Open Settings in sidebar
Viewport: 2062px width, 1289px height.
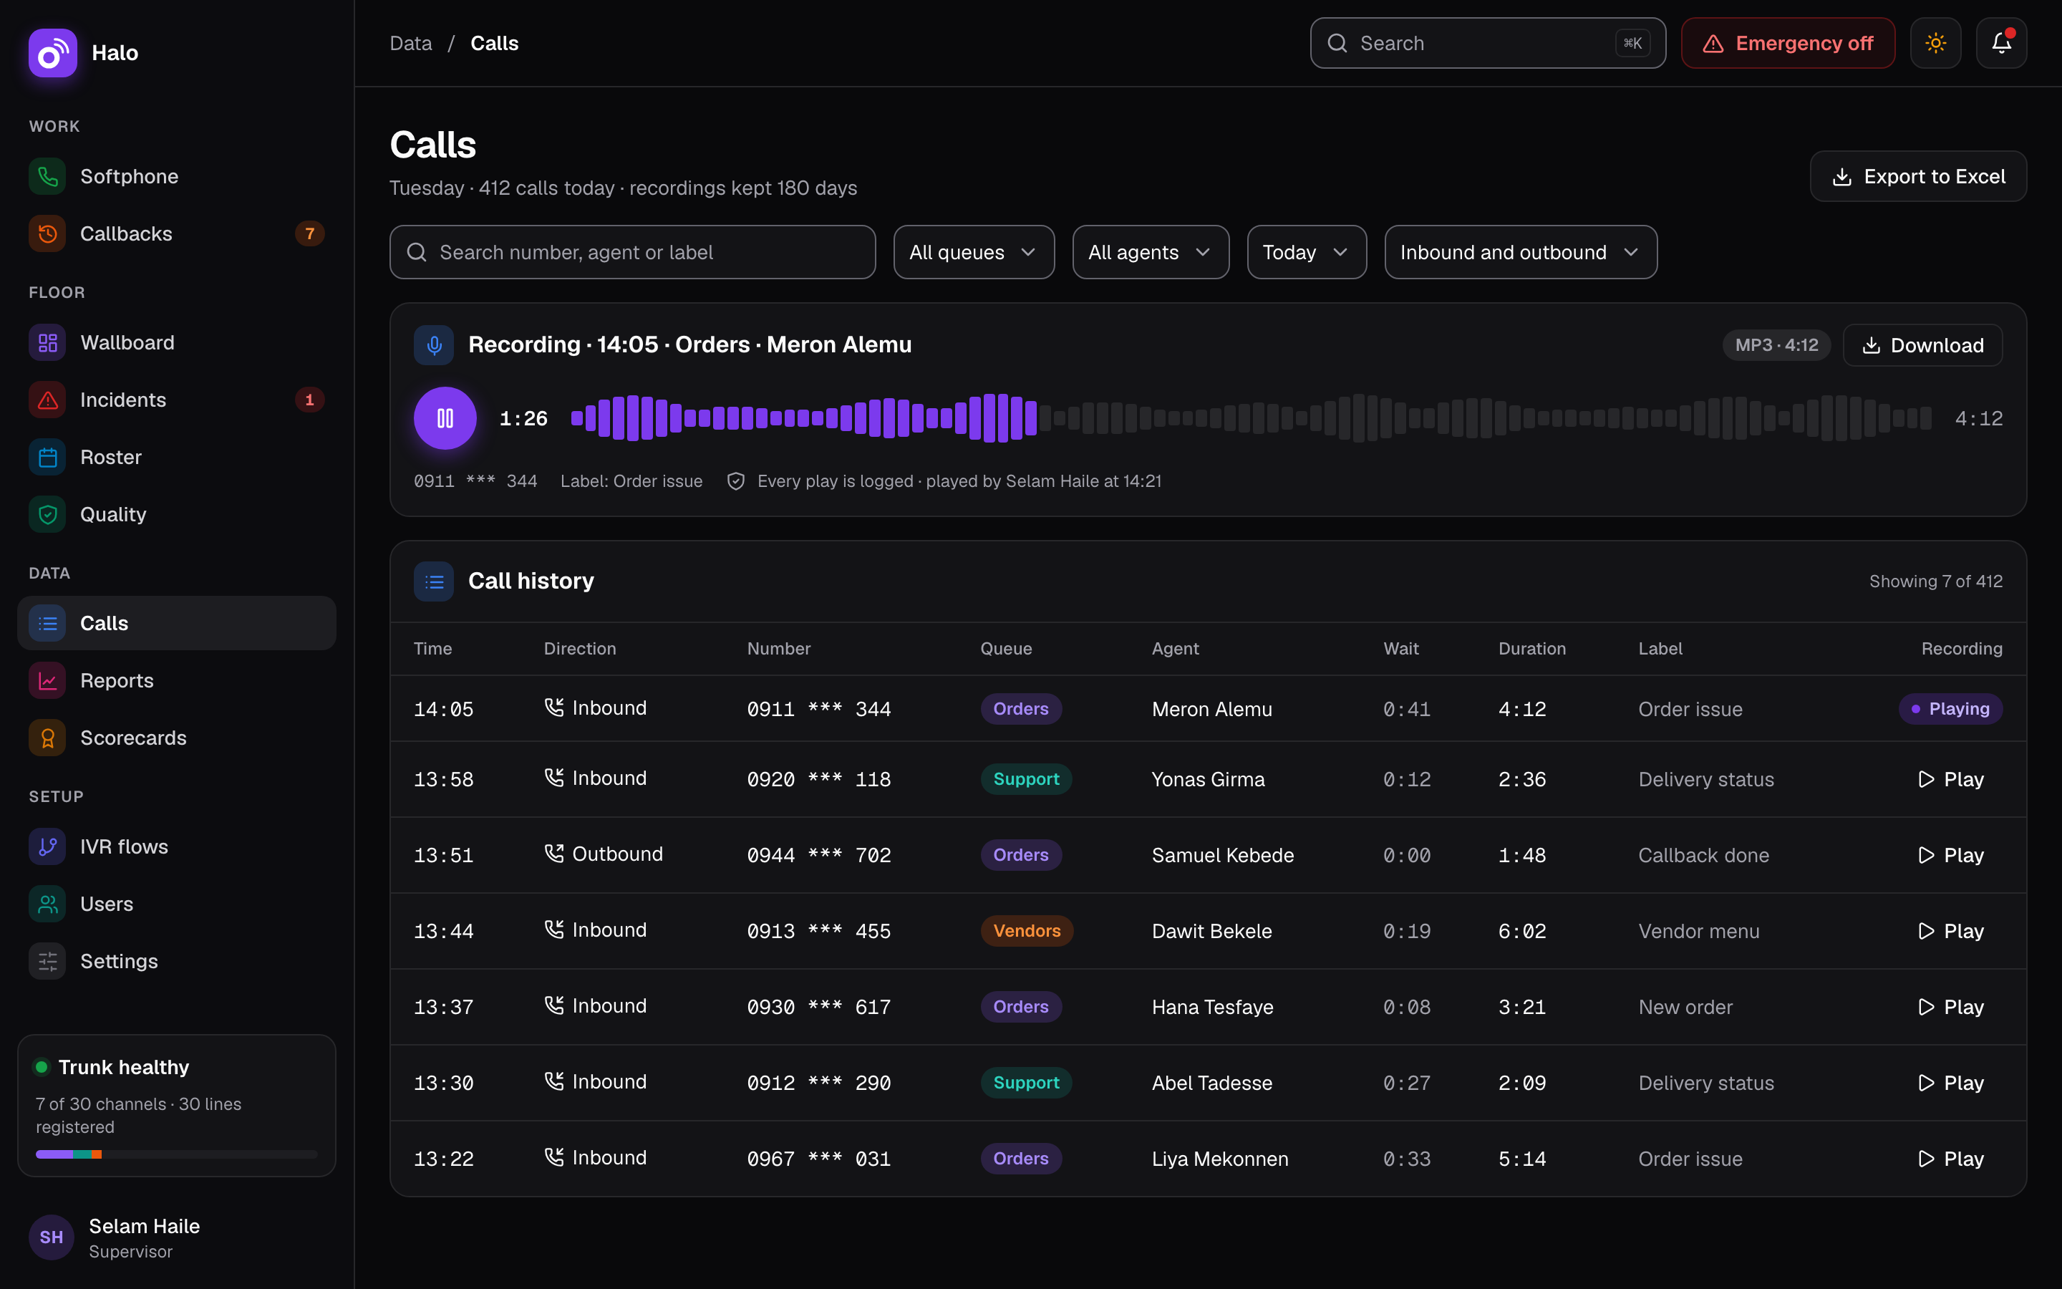pyautogui.click(x=176, y=961)
